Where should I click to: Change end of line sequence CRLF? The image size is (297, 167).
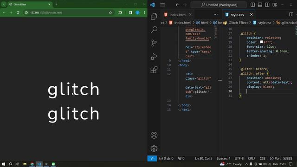click(252, 158)
